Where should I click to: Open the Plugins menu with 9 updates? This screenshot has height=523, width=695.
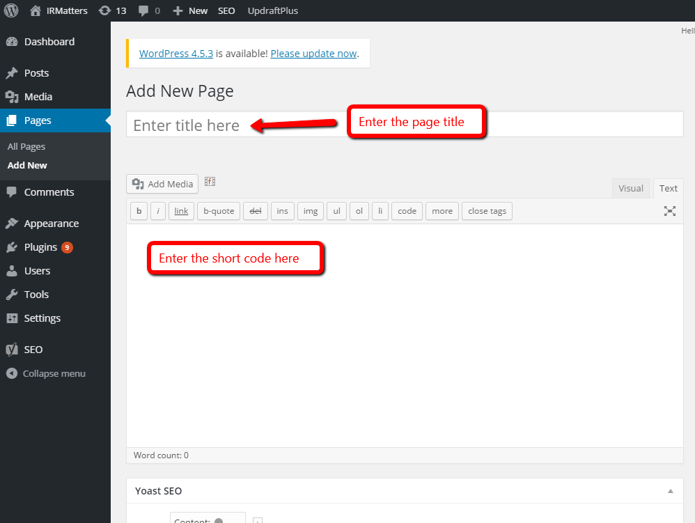[x=40, y=247]
